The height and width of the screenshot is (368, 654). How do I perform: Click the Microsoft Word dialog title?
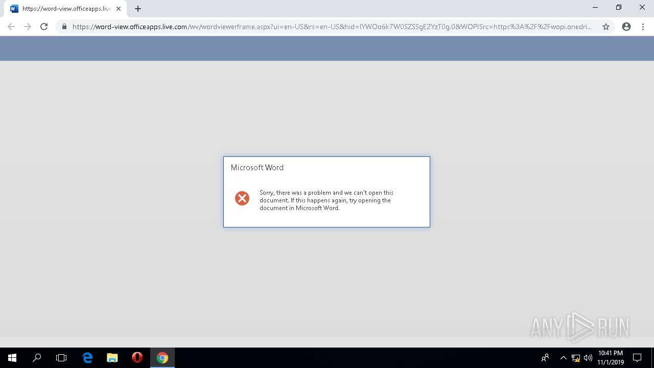257,168
